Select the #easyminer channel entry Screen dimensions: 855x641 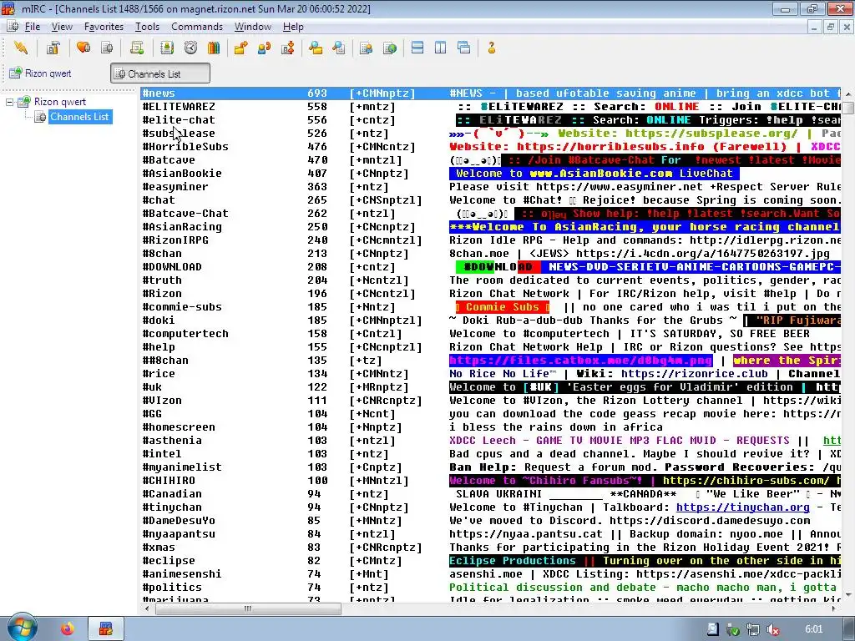pos(491,187)
